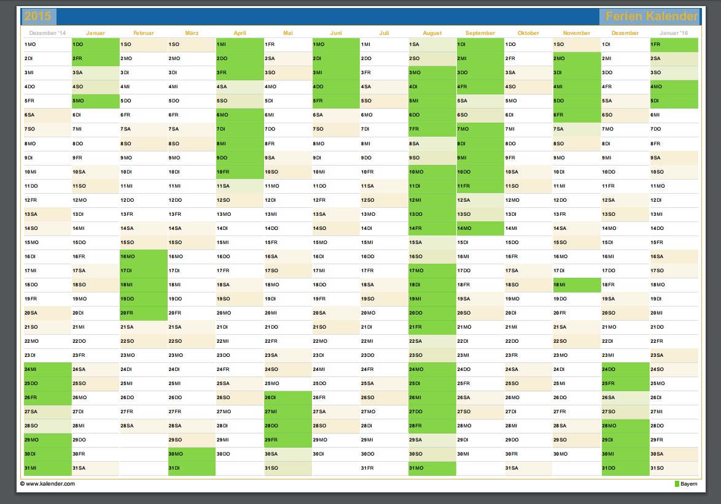Screen dimensions: 721x504
Task: Click the 2015 year label
Action: pyautogui.click(x=38, y=16)
